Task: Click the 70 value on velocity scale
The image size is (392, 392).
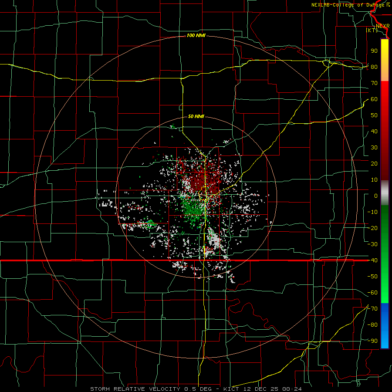Action: [x=374, y=83]
